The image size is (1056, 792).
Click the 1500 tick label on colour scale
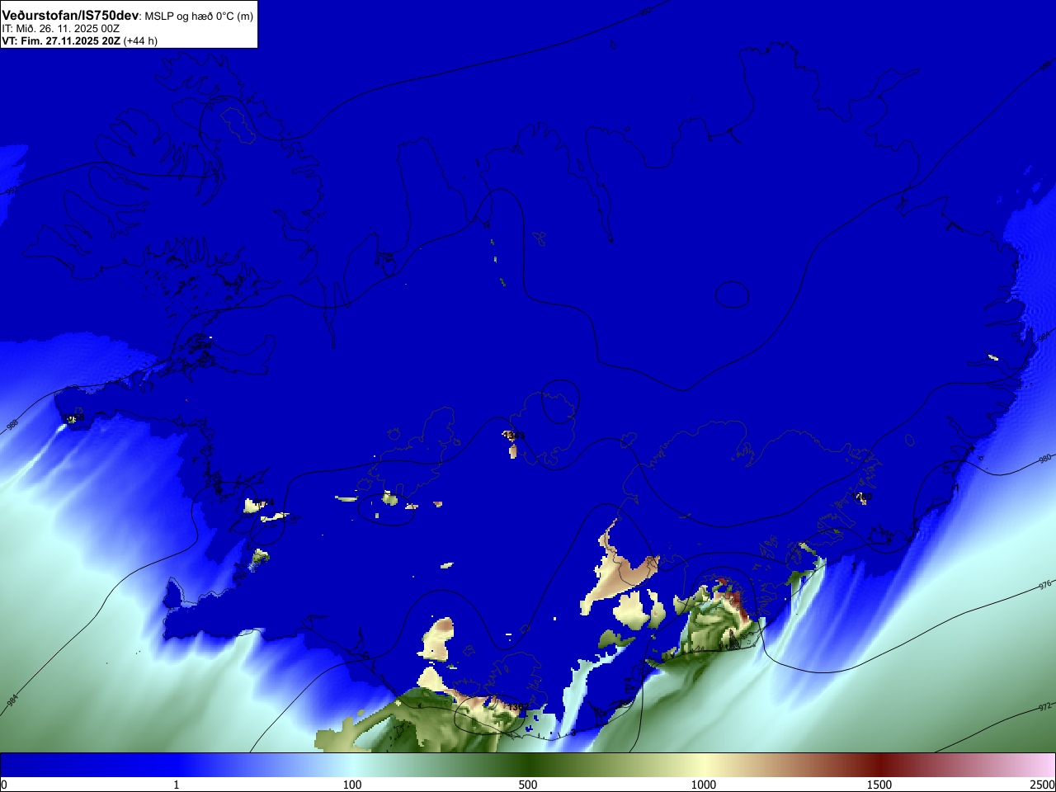[x=879, y=785]
